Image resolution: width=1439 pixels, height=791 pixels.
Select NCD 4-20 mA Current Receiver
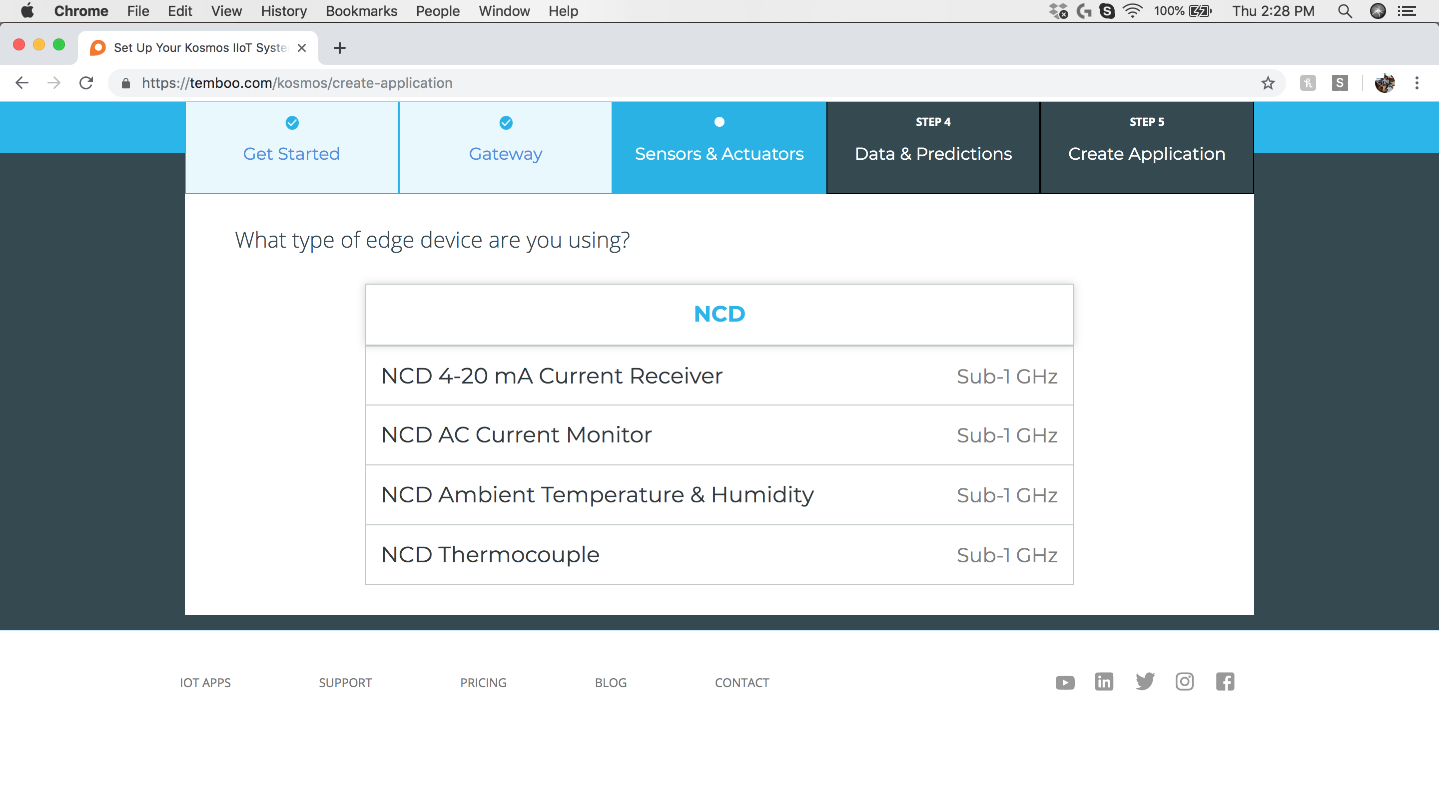coord(719,376)
